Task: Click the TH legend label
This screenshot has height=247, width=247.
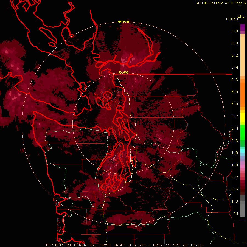Action: (236, 214)
